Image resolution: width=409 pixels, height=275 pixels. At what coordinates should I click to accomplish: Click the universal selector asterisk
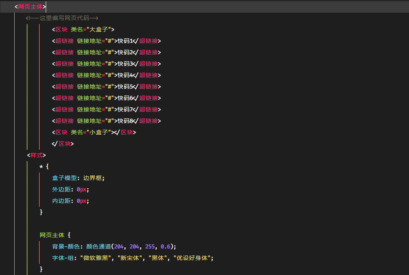tap(41, 166)
